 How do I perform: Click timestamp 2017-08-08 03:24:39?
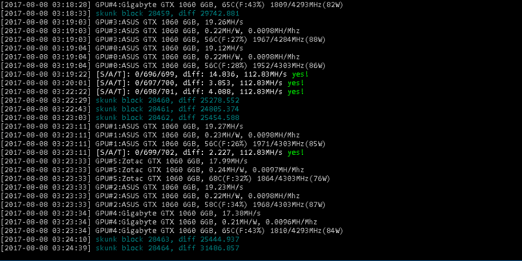[46, 248]
